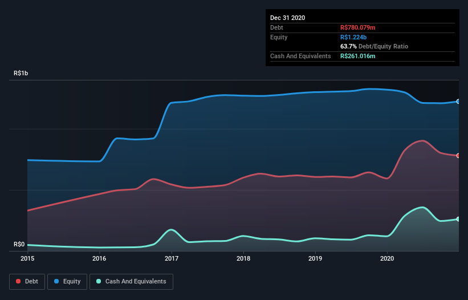Toggle the Cash And Equivalents legend button
Image resolution: width=468 pixels, height=300 pixels.
coord(131,282)
